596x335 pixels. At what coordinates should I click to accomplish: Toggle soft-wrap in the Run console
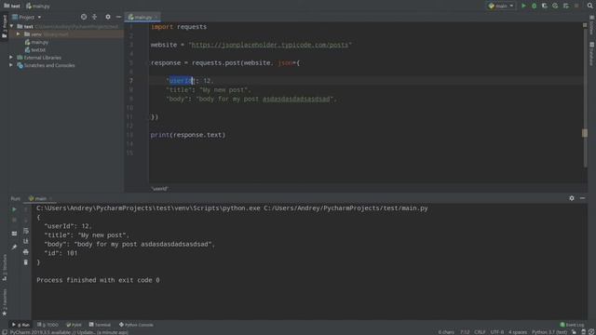pos(26,231)
